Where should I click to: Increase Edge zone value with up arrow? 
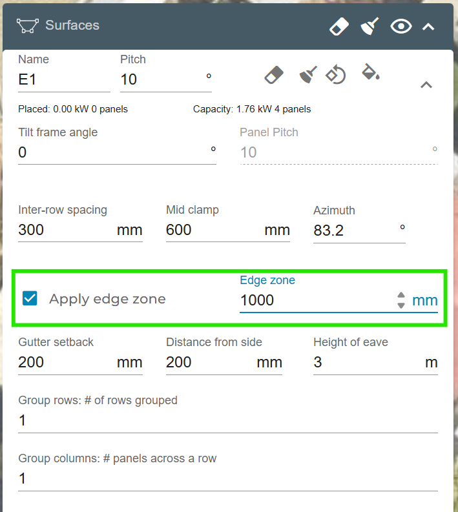point(401,296)
